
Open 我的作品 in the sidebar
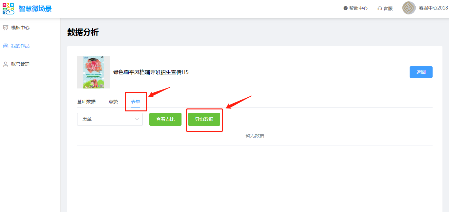pos(20,46)
